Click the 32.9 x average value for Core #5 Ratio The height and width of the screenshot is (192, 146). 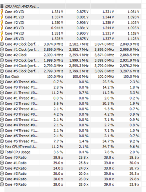(134, 184)
